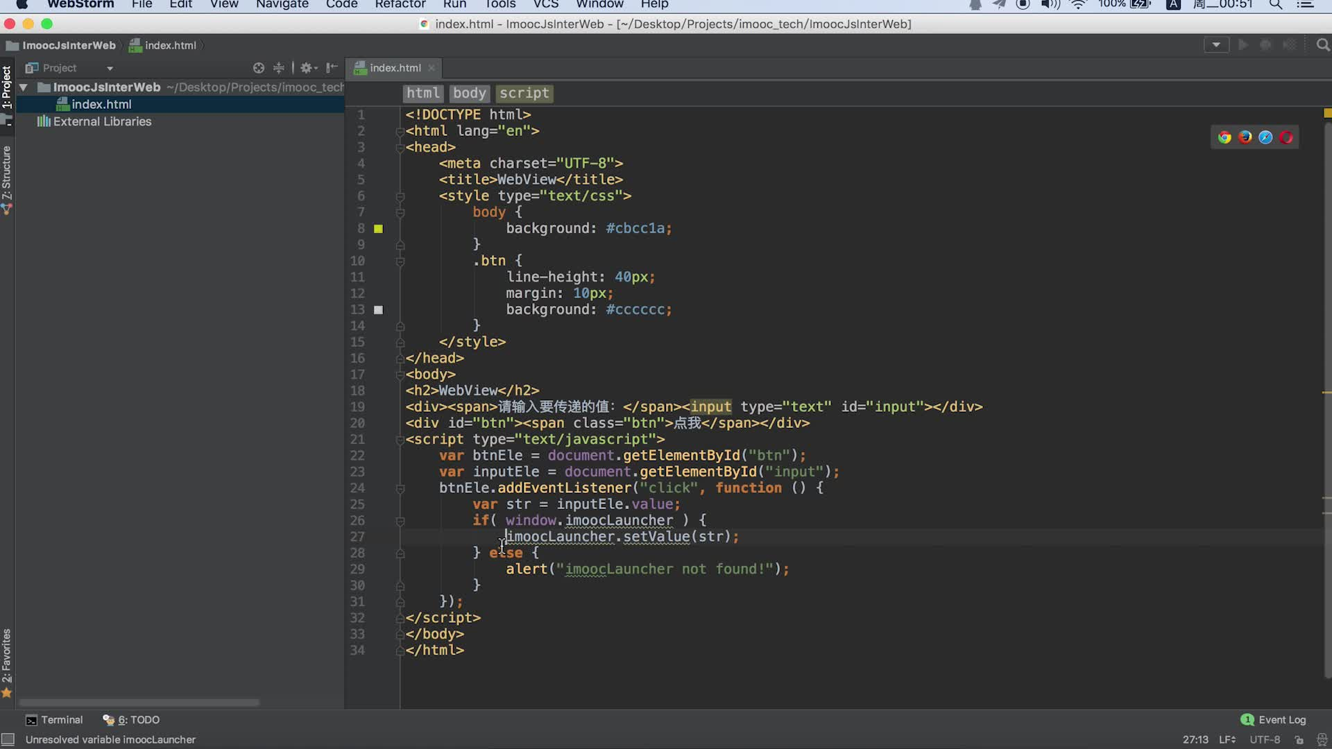Open the Navigate menu
Viewport: 1332px width, 749px height.
pyautogui.click(x=282, y=5)
